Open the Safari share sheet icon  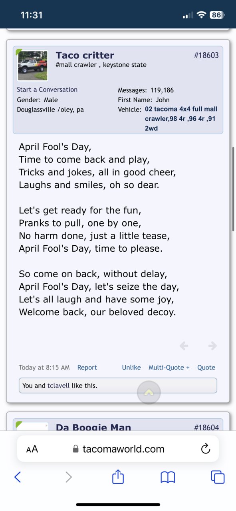[118, 476]
